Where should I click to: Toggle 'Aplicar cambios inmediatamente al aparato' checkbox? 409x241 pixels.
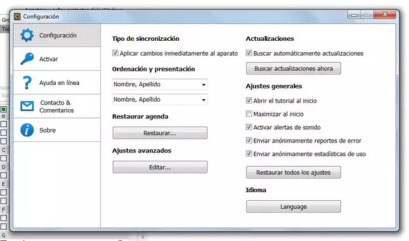point(115,53)
